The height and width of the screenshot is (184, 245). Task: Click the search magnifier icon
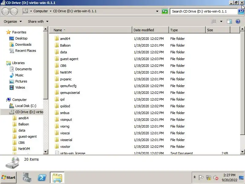(241, 11)
